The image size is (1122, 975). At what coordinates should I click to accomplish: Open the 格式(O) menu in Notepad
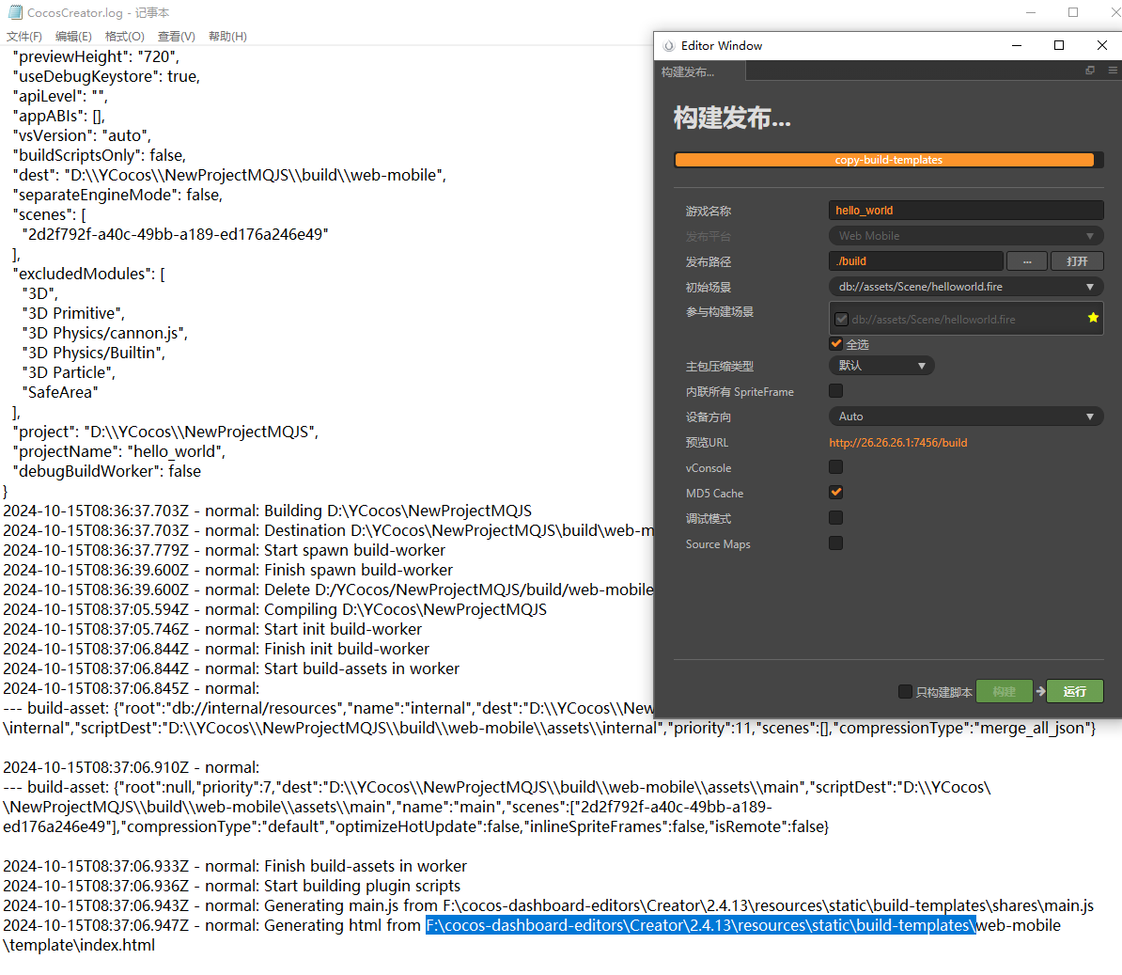pos(124,37)
